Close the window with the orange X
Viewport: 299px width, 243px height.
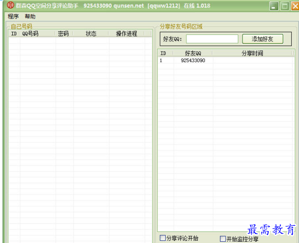tap(295, 6)
